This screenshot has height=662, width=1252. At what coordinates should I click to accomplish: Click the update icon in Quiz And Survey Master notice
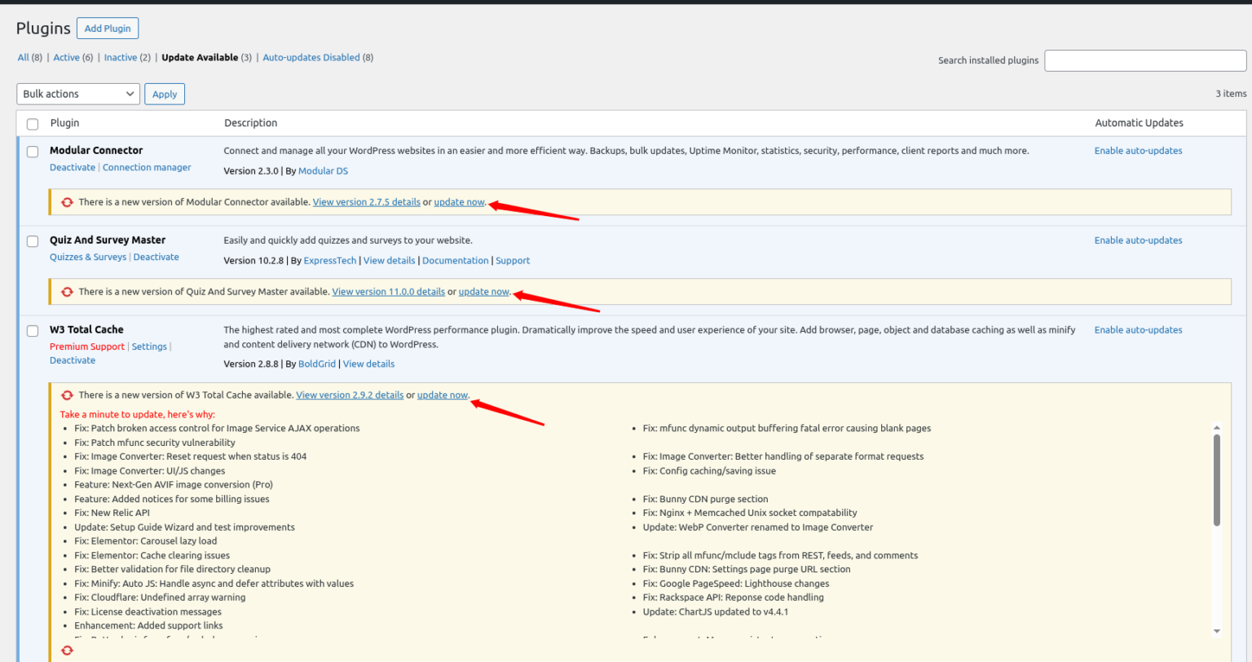tap(68, 292)
